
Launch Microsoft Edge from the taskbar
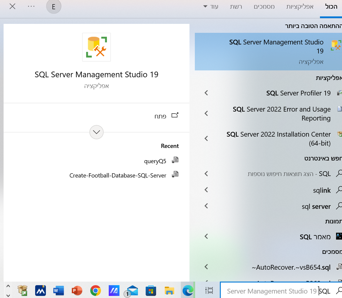187,290
